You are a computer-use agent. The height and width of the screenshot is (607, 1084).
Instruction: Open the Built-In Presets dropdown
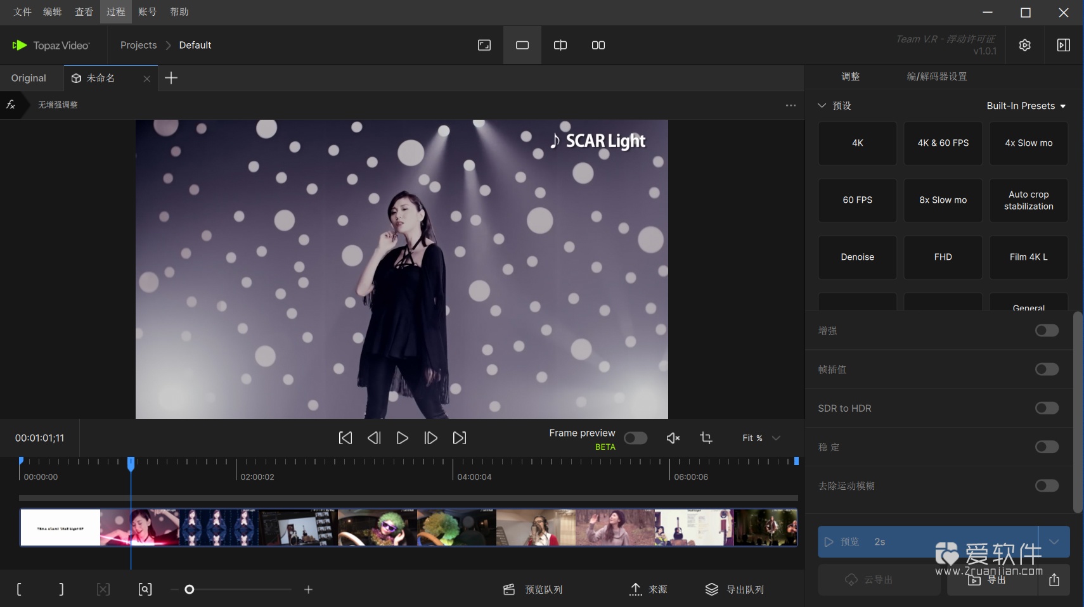coord(1026,106)
